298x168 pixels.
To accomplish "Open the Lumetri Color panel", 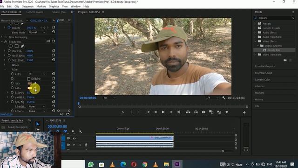I will click(x=263, y=80).
